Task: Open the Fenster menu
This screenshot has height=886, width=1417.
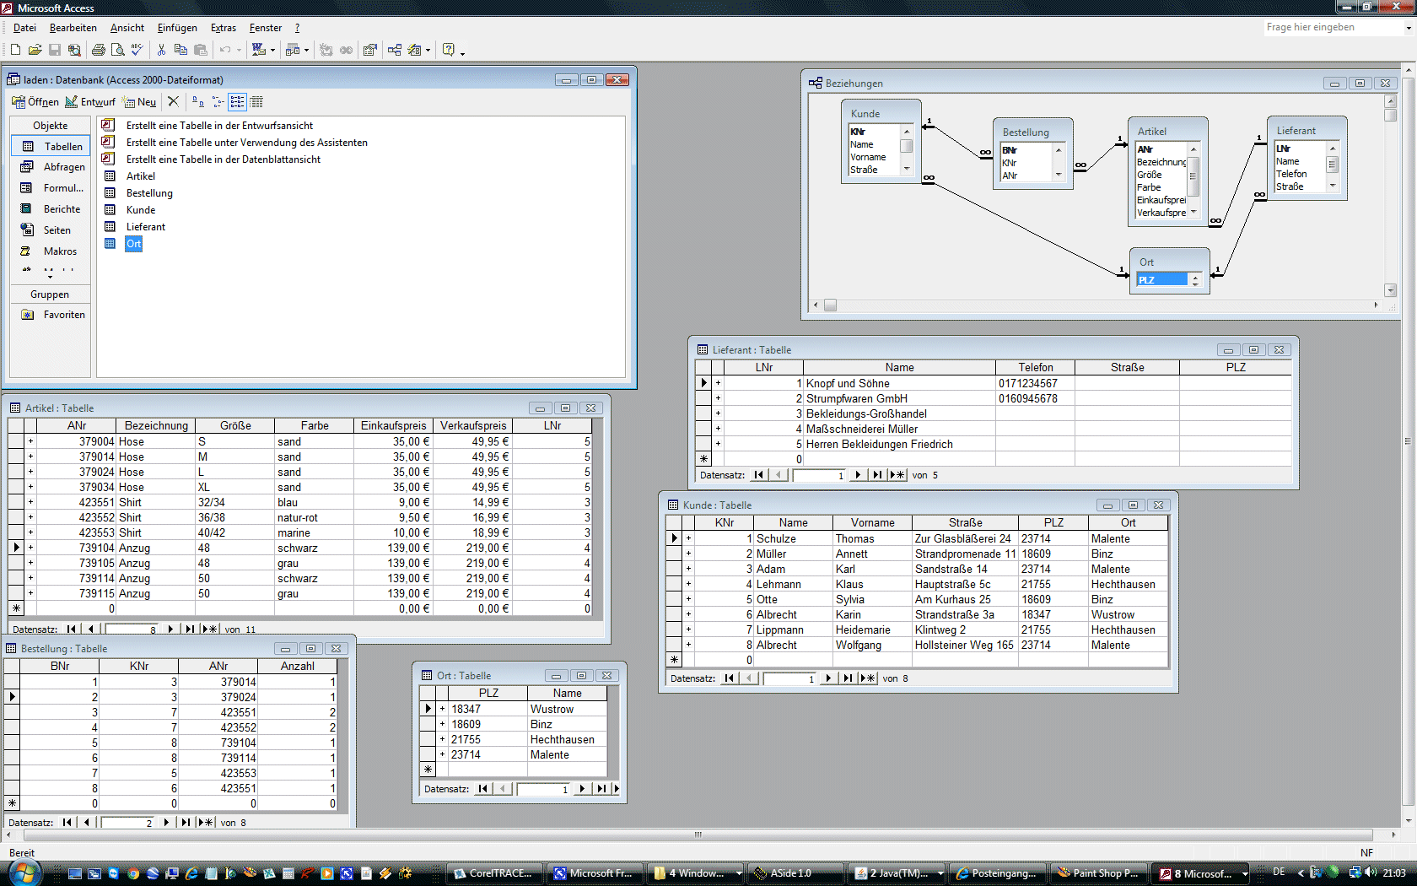Action: [266, 28]
